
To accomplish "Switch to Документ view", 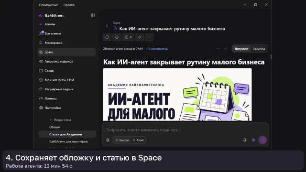I will click(241, 49).
